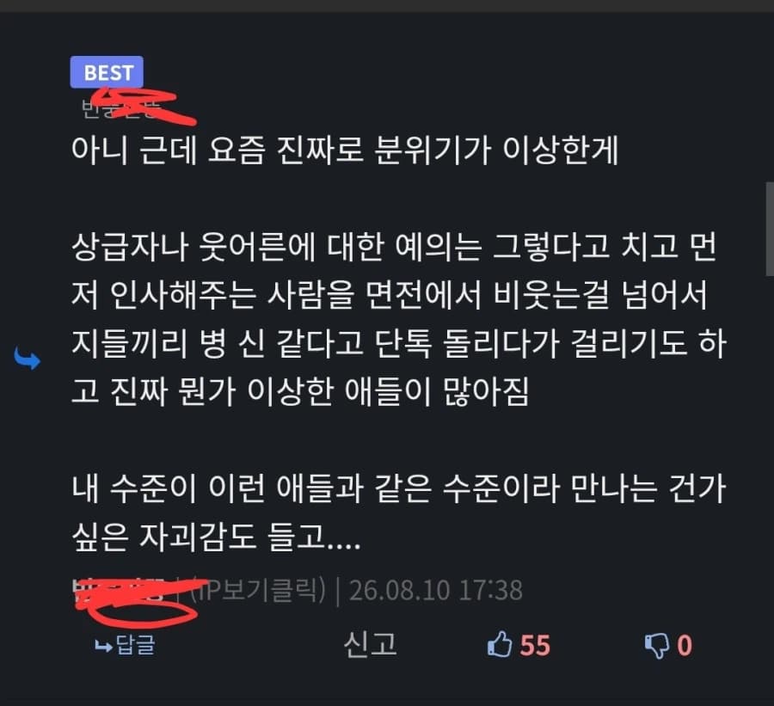774x706 pixels.
Task: Report the comment via 신고
Action: coord(370,644)
